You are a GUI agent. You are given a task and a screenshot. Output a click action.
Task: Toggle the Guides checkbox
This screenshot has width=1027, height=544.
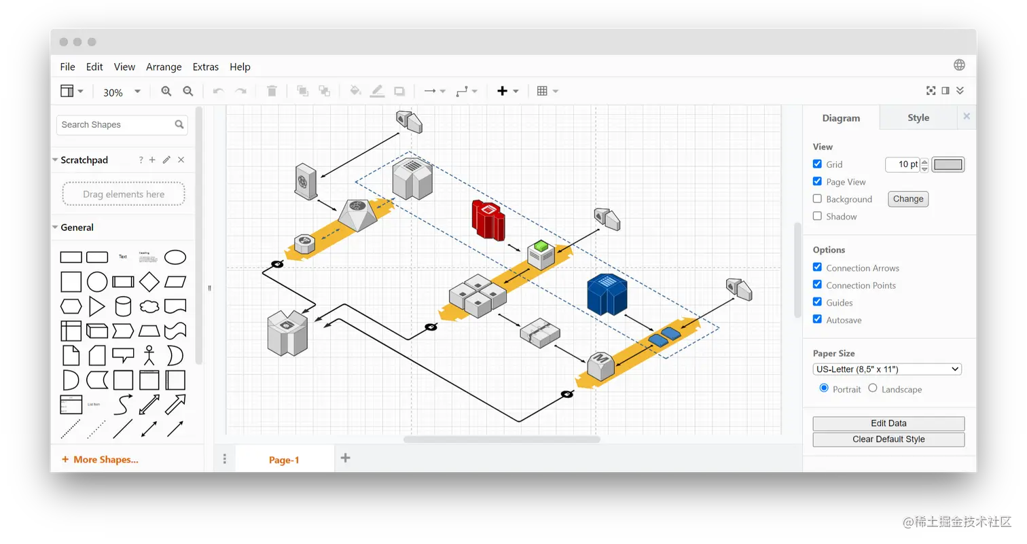point(817,302)
